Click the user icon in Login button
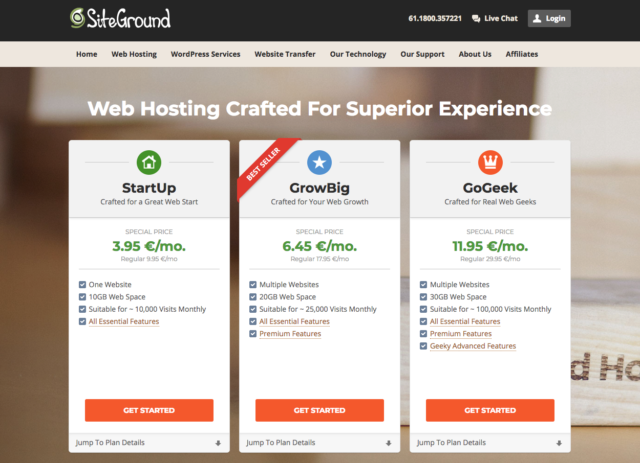This screenshot has width=640, height=463. (x=537, y=18)
